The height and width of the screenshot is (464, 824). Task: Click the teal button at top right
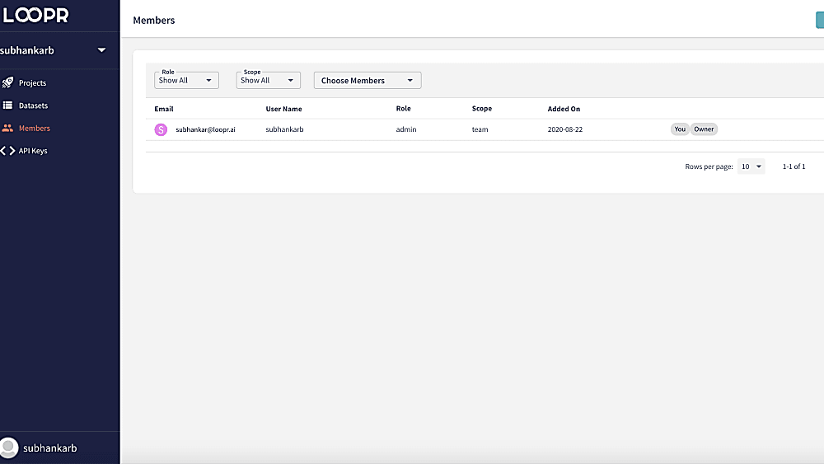820,20
